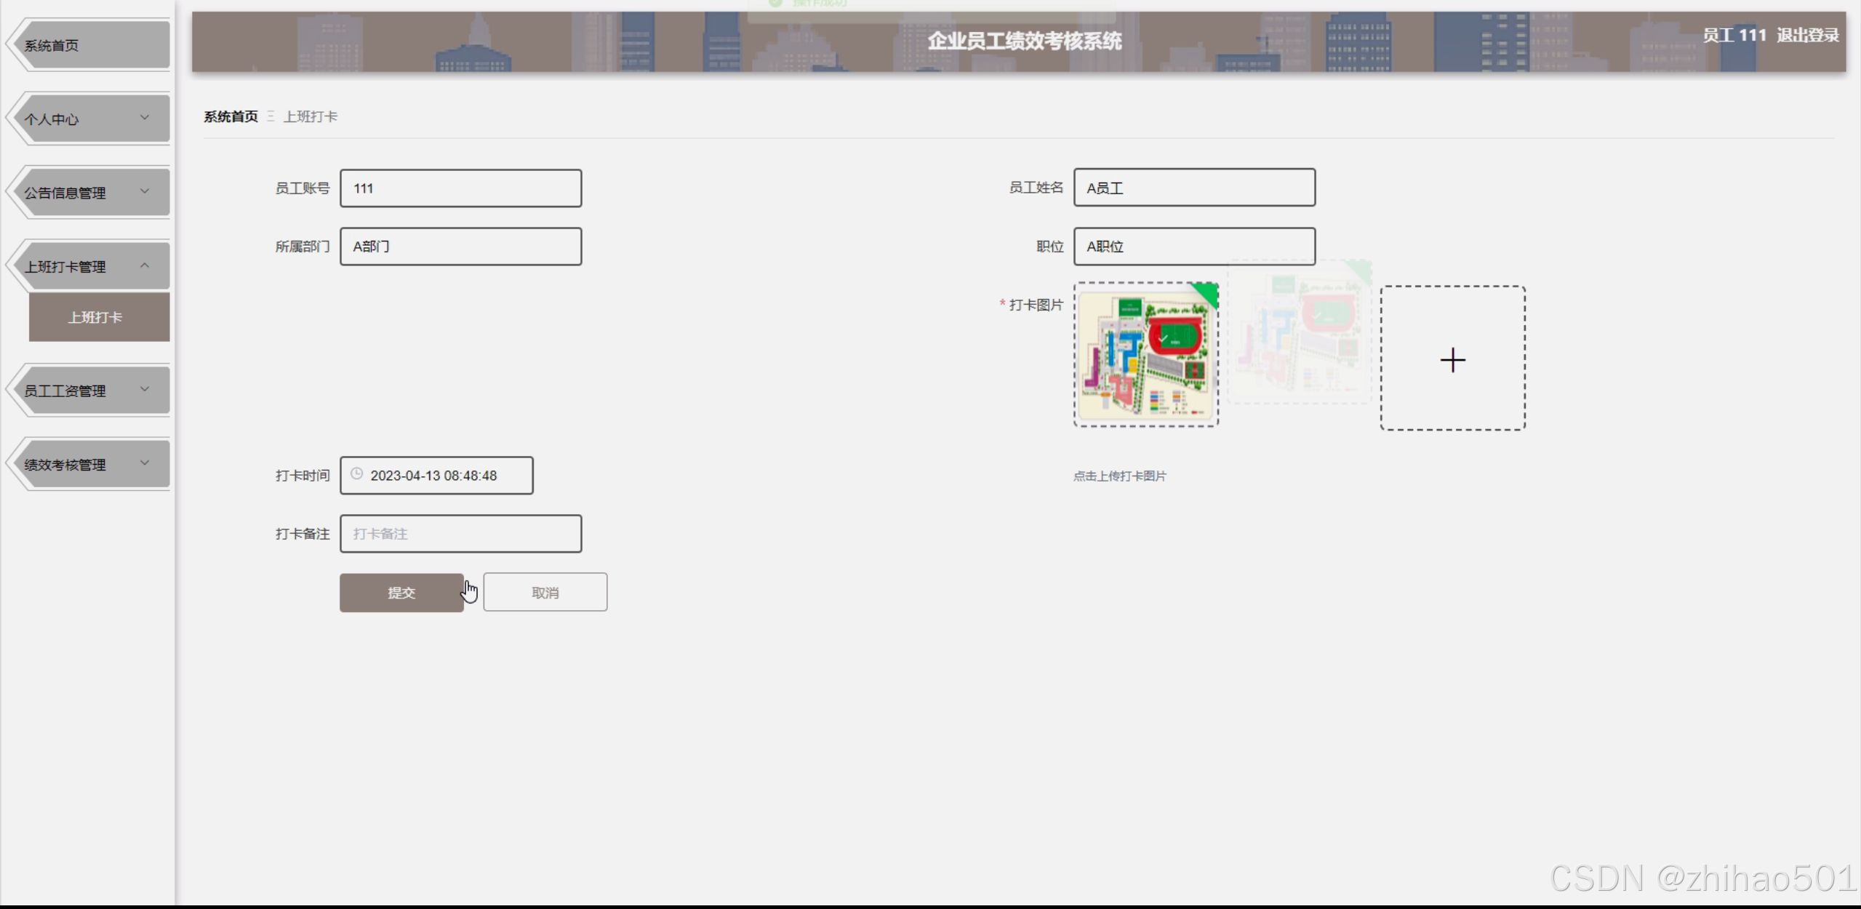Expand the 个人中心 dropdown arrow
Screen dimensions: 1861x909
[x=145, y=118]
